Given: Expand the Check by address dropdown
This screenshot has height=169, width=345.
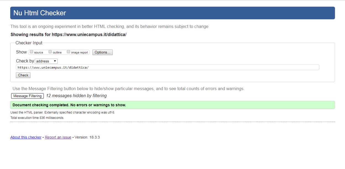Looking at the screenshot, I should (46, 61).
